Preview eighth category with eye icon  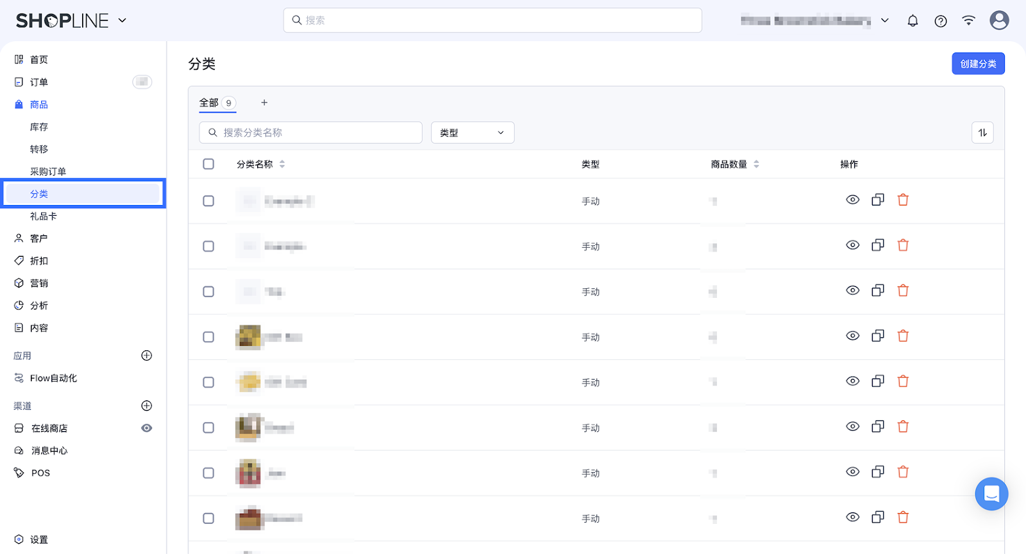click(x=852, y=517)
